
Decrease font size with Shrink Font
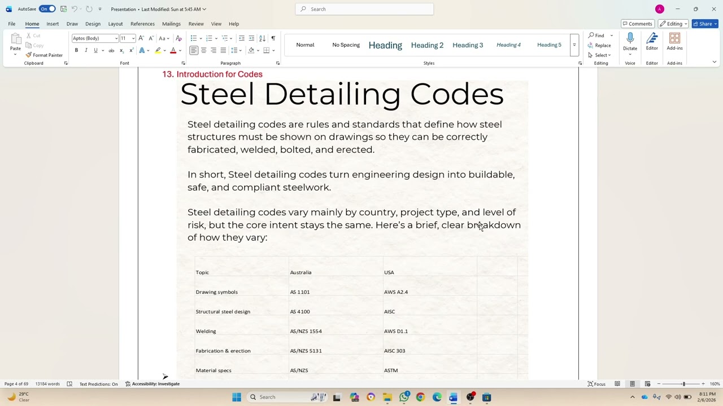pos(151,38)
